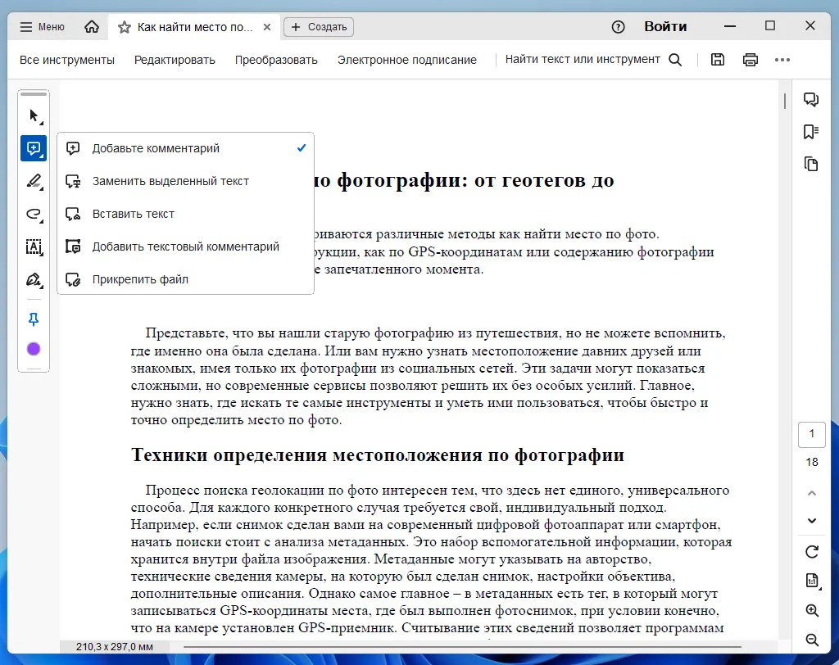Open the Page thumbnails panel
Image resolution: width=839 pixels, height=665 pixels.
click(x=810, y=164)
